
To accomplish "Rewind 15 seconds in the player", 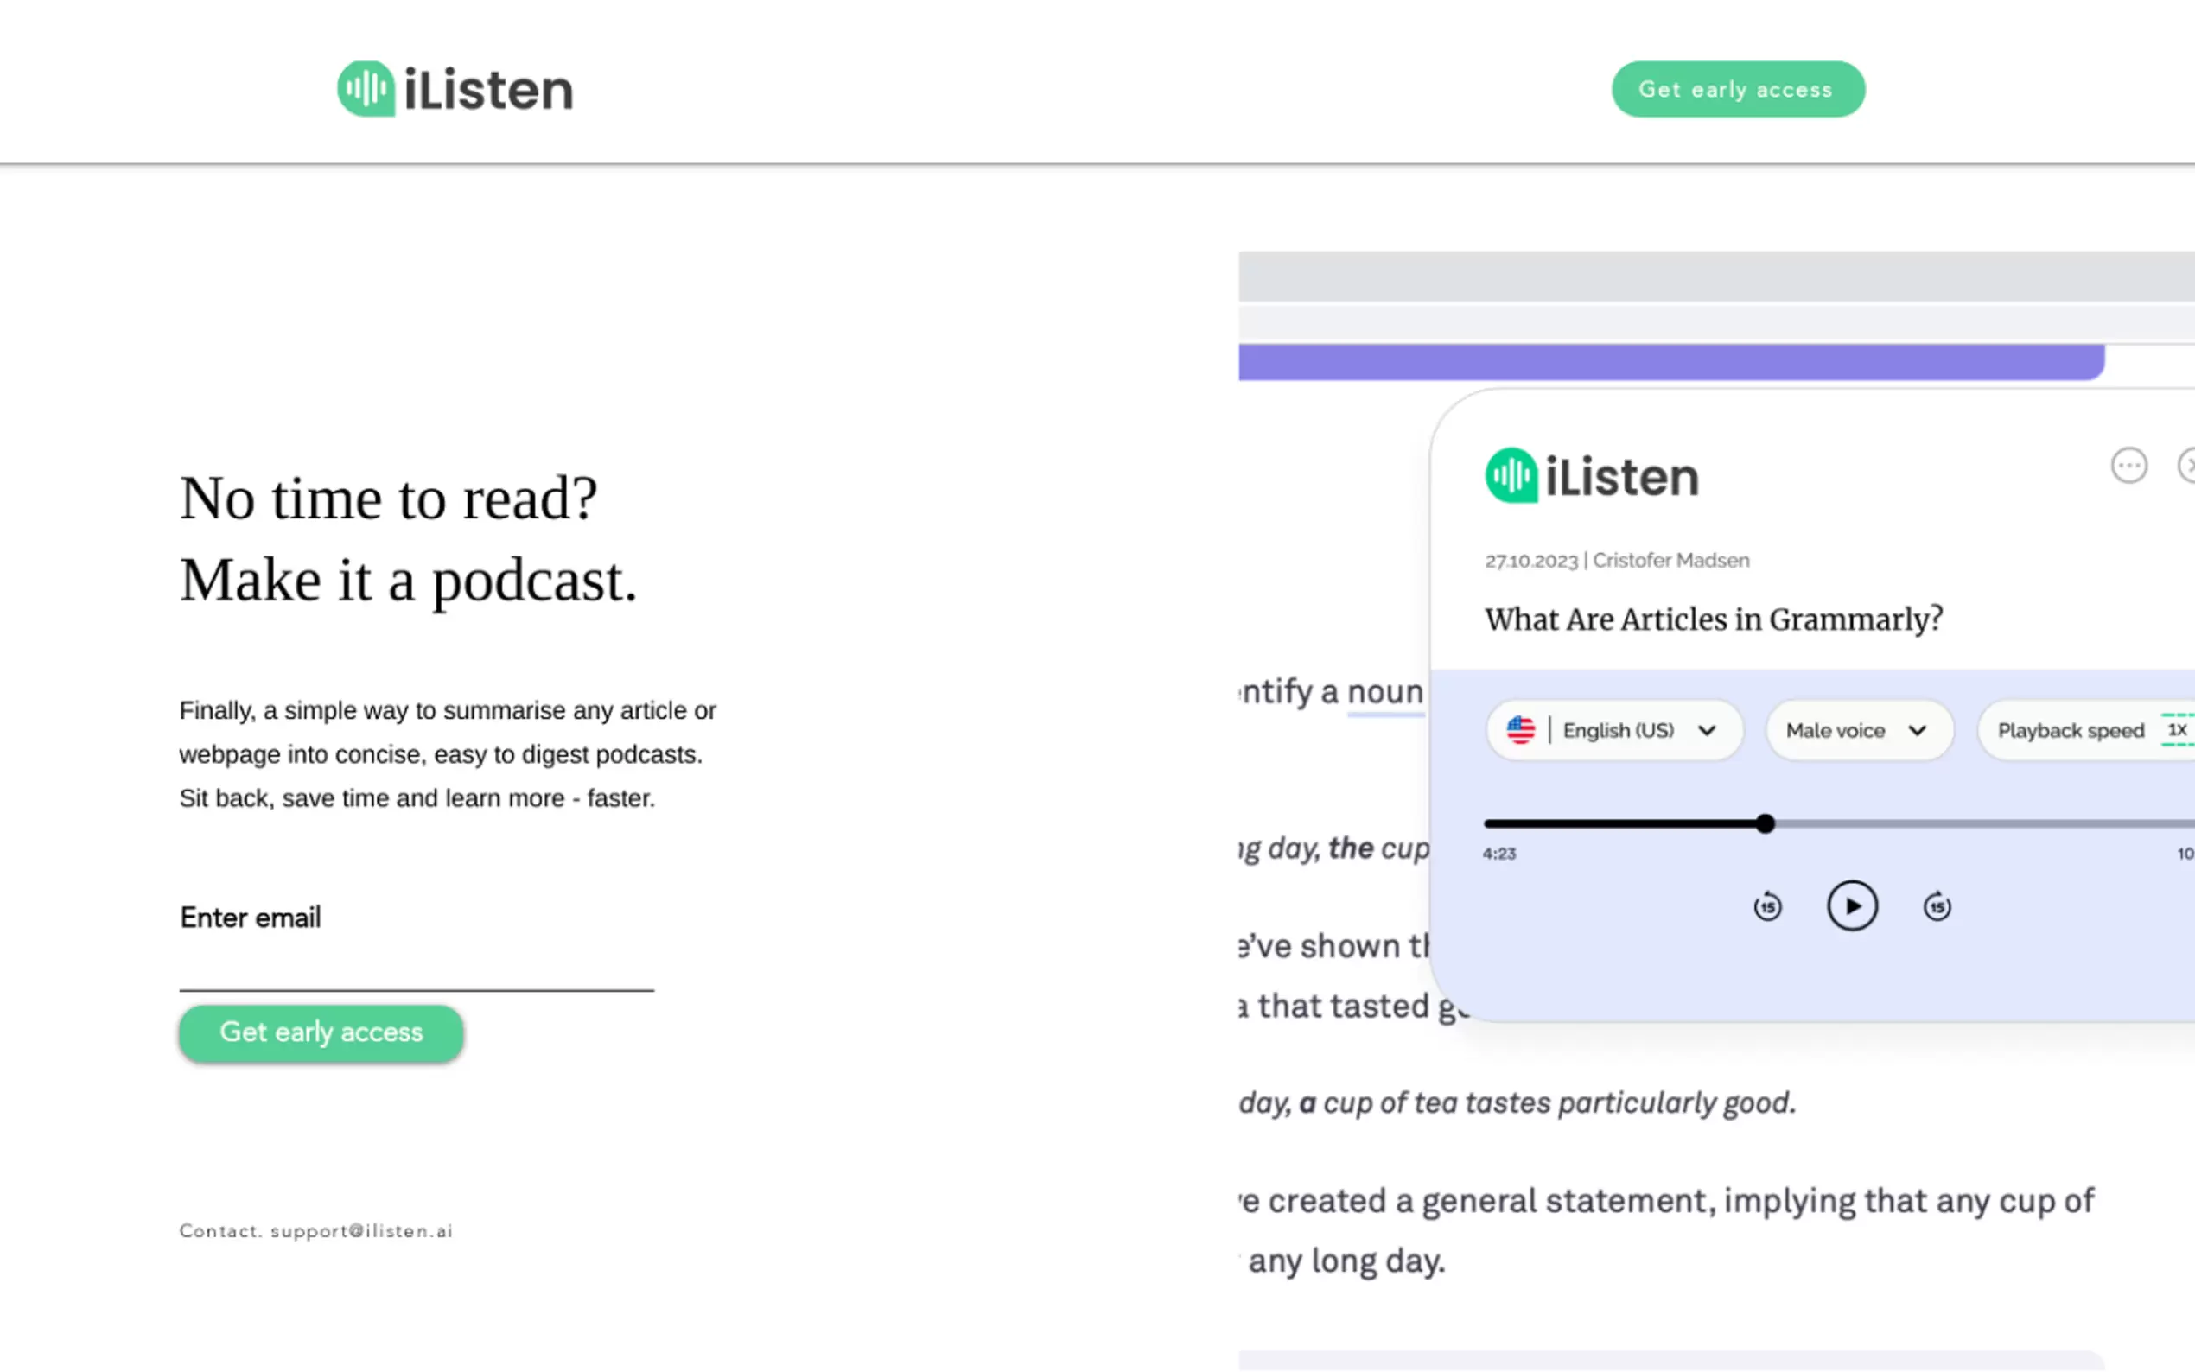I will tap(1766, 906).
